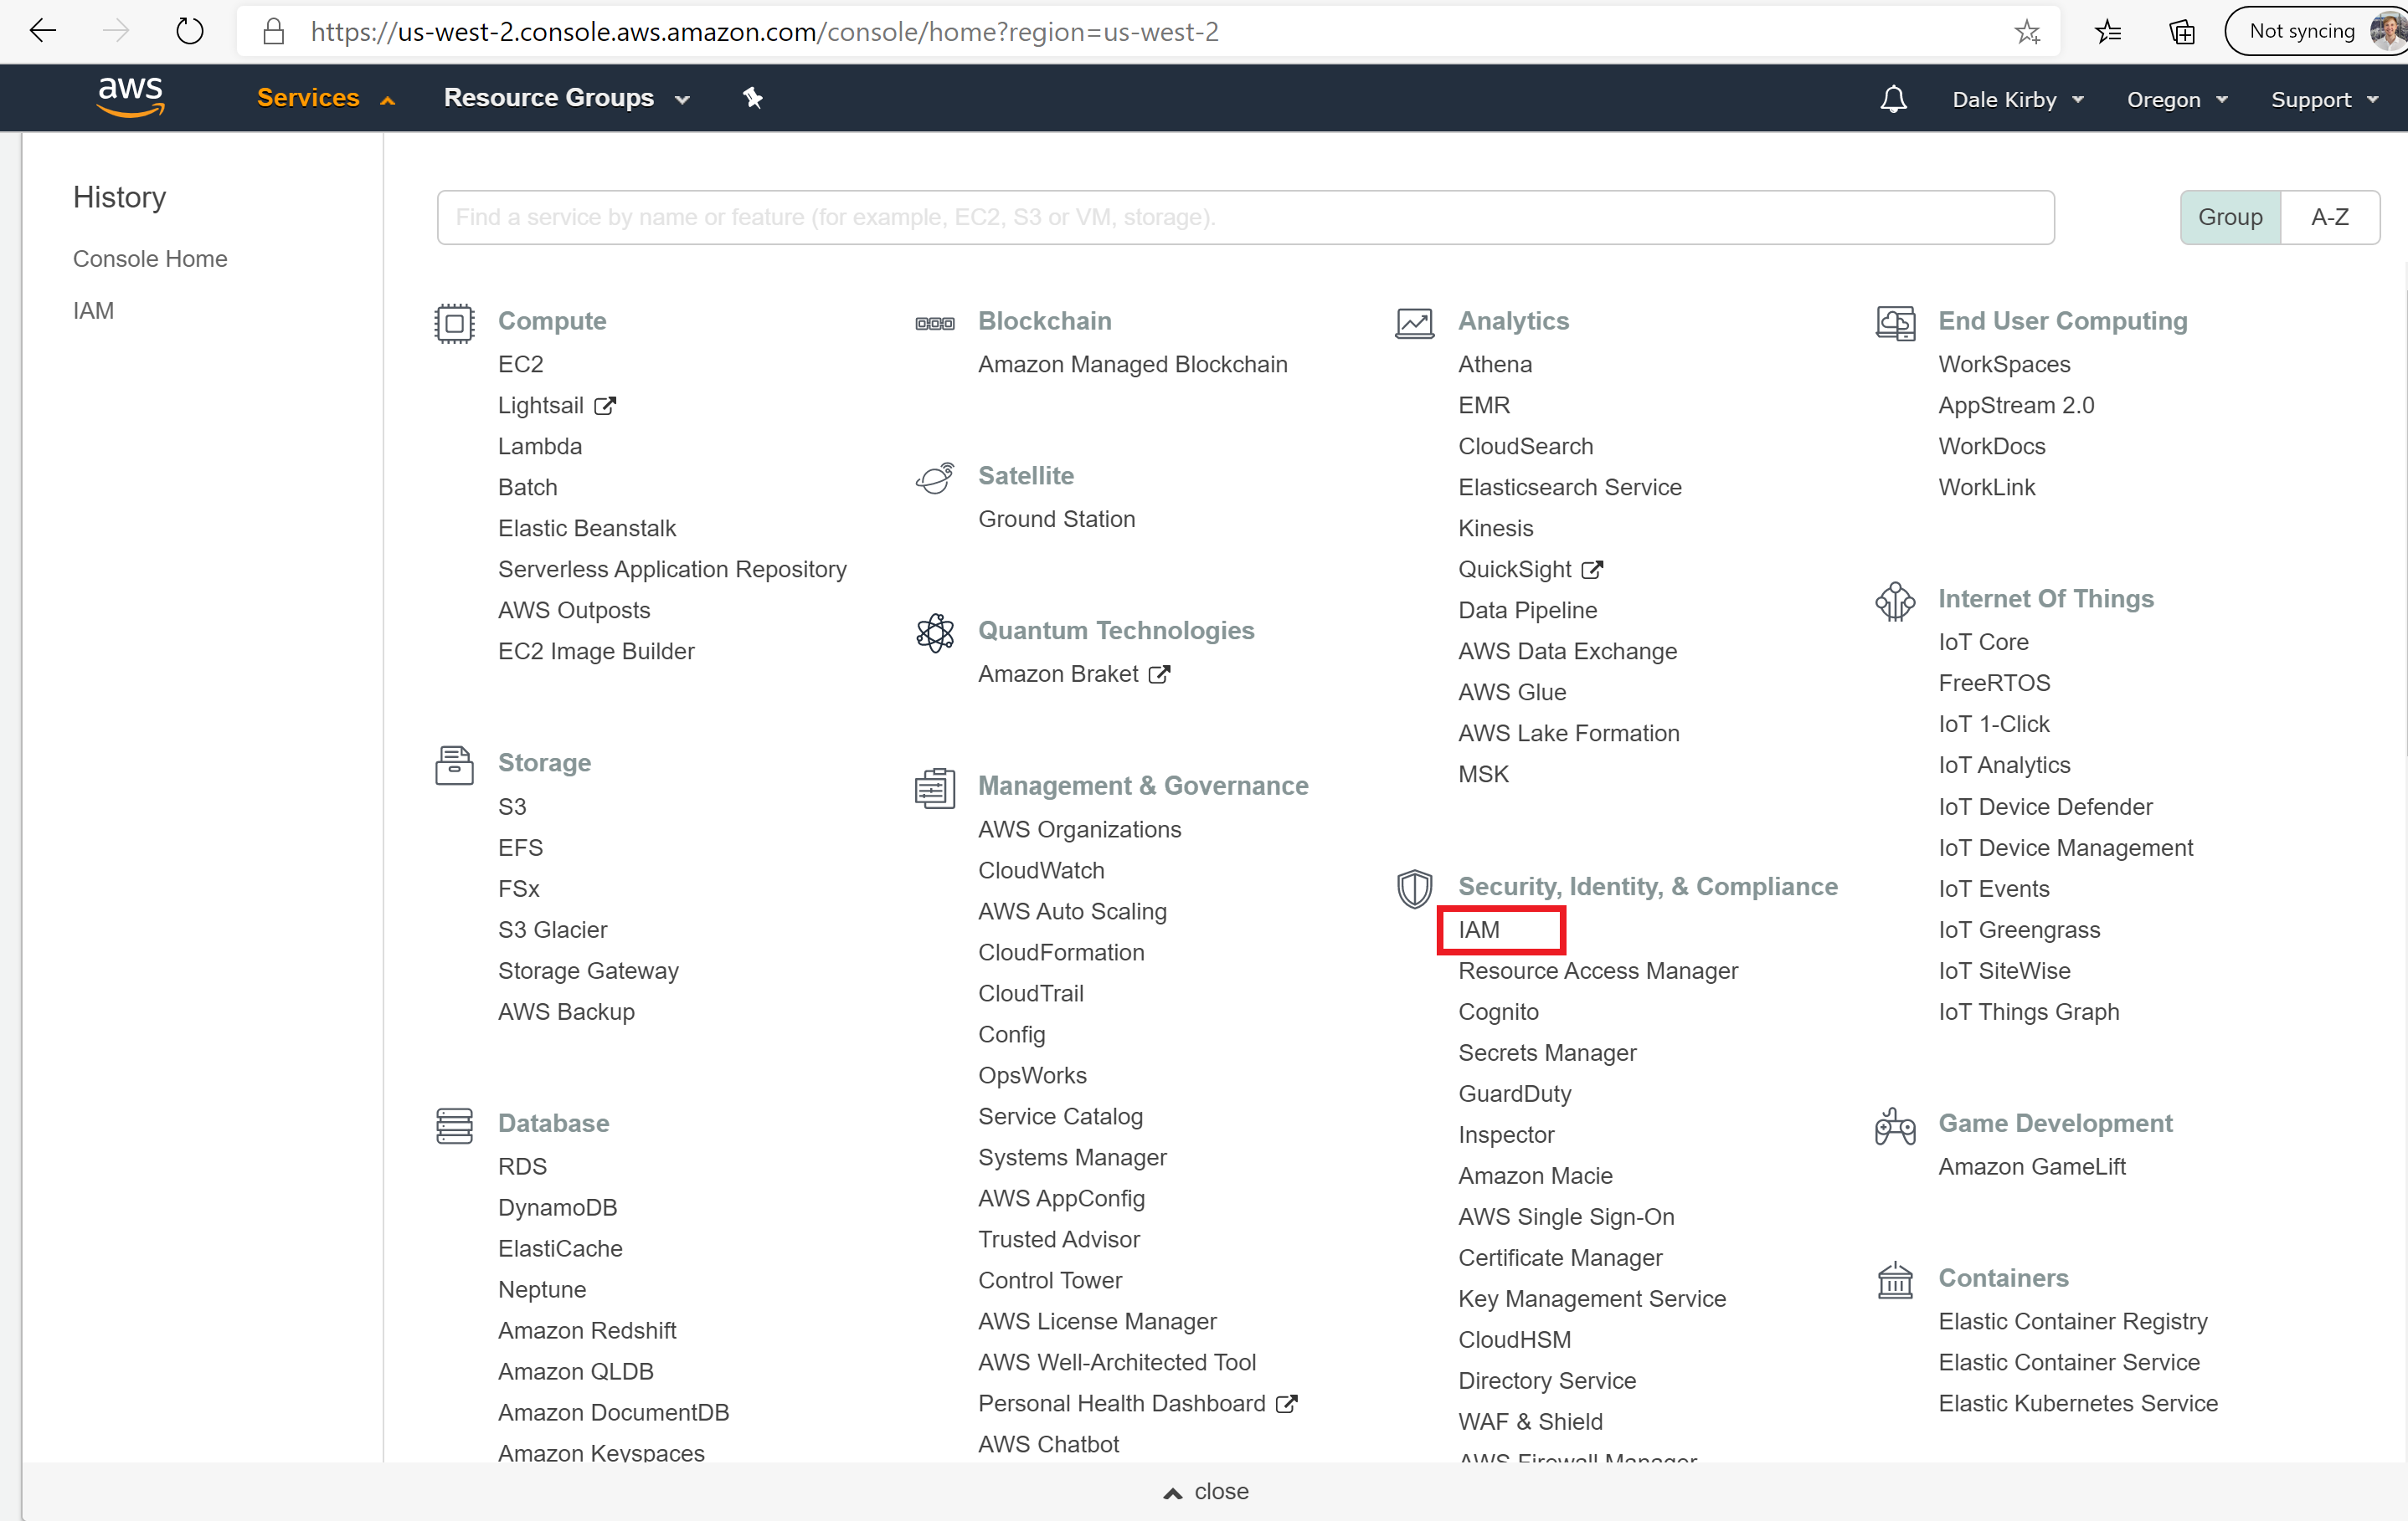Switch service view to Group

(2230, 217)
